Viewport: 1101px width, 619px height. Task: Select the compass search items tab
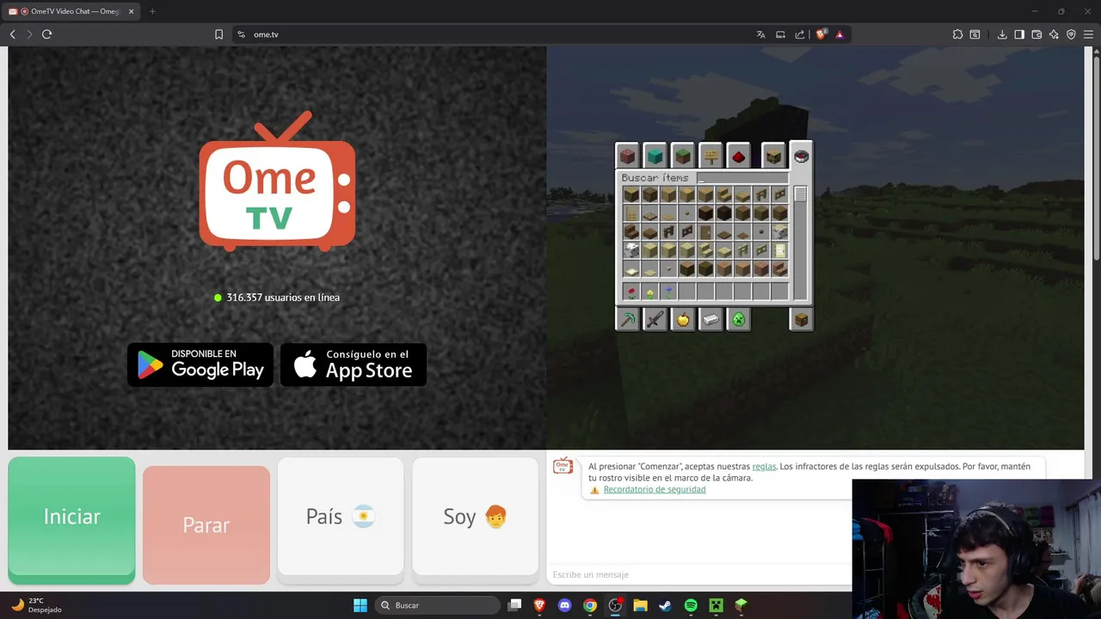click(x=801, y=156)
